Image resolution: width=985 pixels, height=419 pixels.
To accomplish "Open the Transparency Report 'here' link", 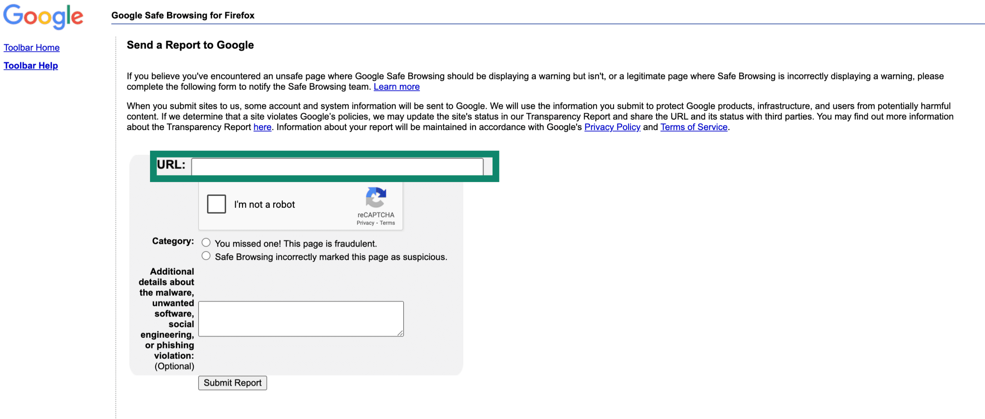I will [262, 127].
